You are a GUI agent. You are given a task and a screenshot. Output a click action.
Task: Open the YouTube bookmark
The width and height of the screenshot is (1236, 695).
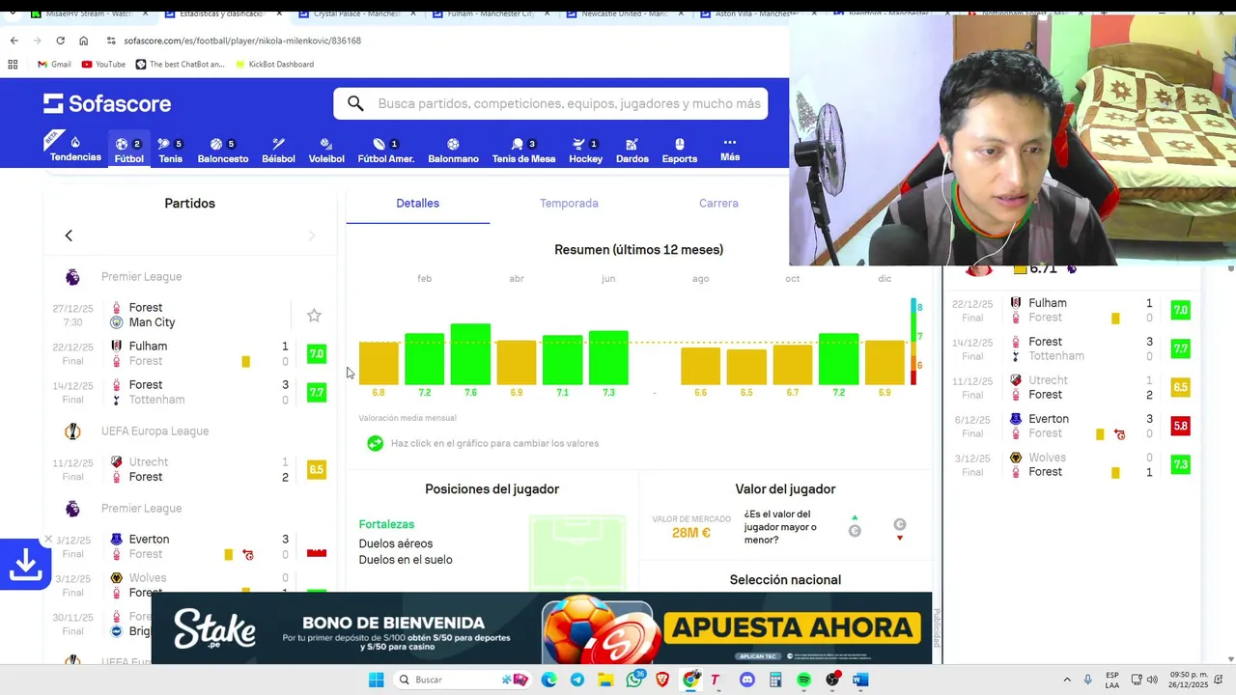(103, 64)
